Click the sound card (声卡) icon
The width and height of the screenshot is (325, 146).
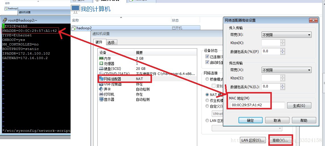pos(101,89)
